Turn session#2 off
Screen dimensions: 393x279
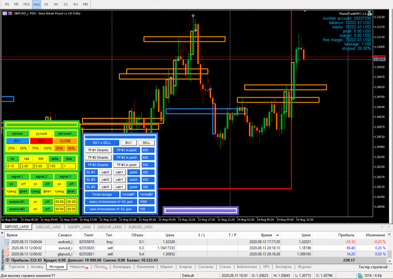coord(47,209)
